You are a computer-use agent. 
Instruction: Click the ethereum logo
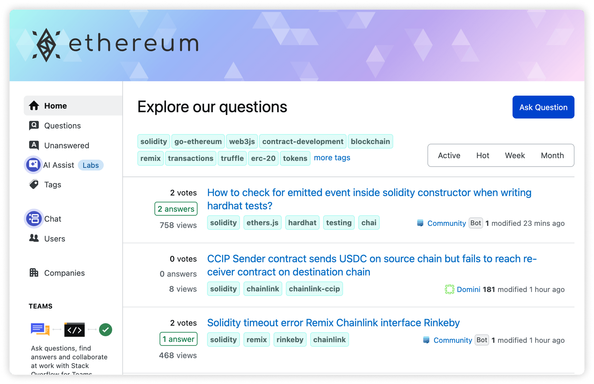114,43
